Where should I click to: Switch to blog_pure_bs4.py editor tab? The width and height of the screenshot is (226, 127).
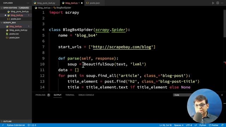[46, 3]
